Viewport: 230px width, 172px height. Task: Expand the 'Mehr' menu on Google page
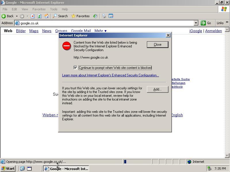100,31
